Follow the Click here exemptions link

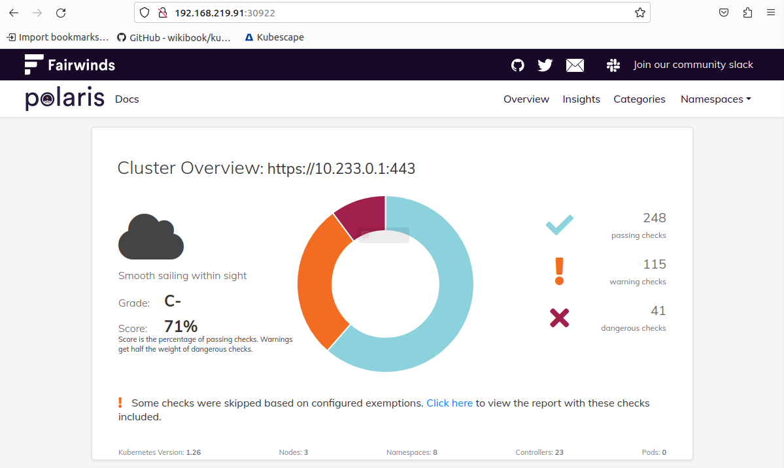[x=449, y=403]
